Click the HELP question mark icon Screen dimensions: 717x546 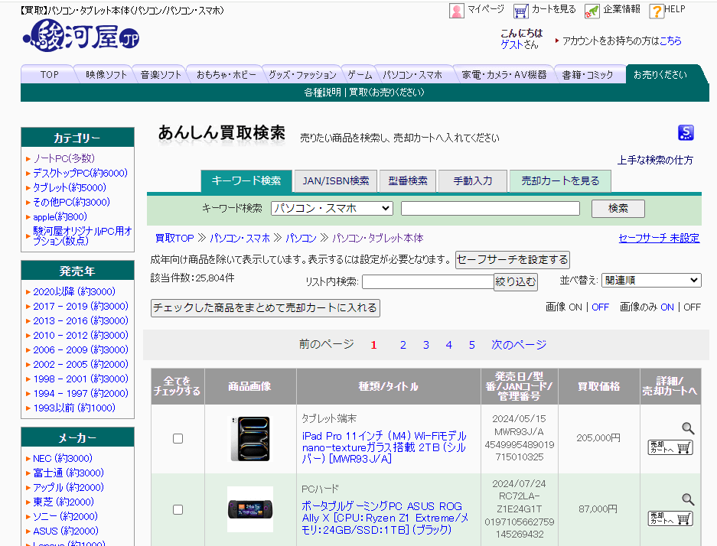656,11
